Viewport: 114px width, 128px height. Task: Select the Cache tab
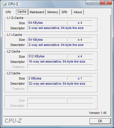[x=22, y=12]
